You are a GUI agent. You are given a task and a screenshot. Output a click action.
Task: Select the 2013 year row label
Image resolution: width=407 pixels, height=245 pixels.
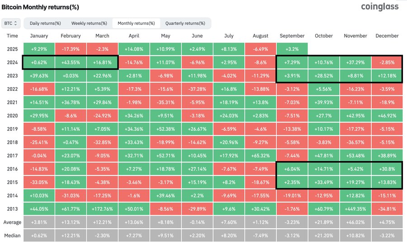13,209
